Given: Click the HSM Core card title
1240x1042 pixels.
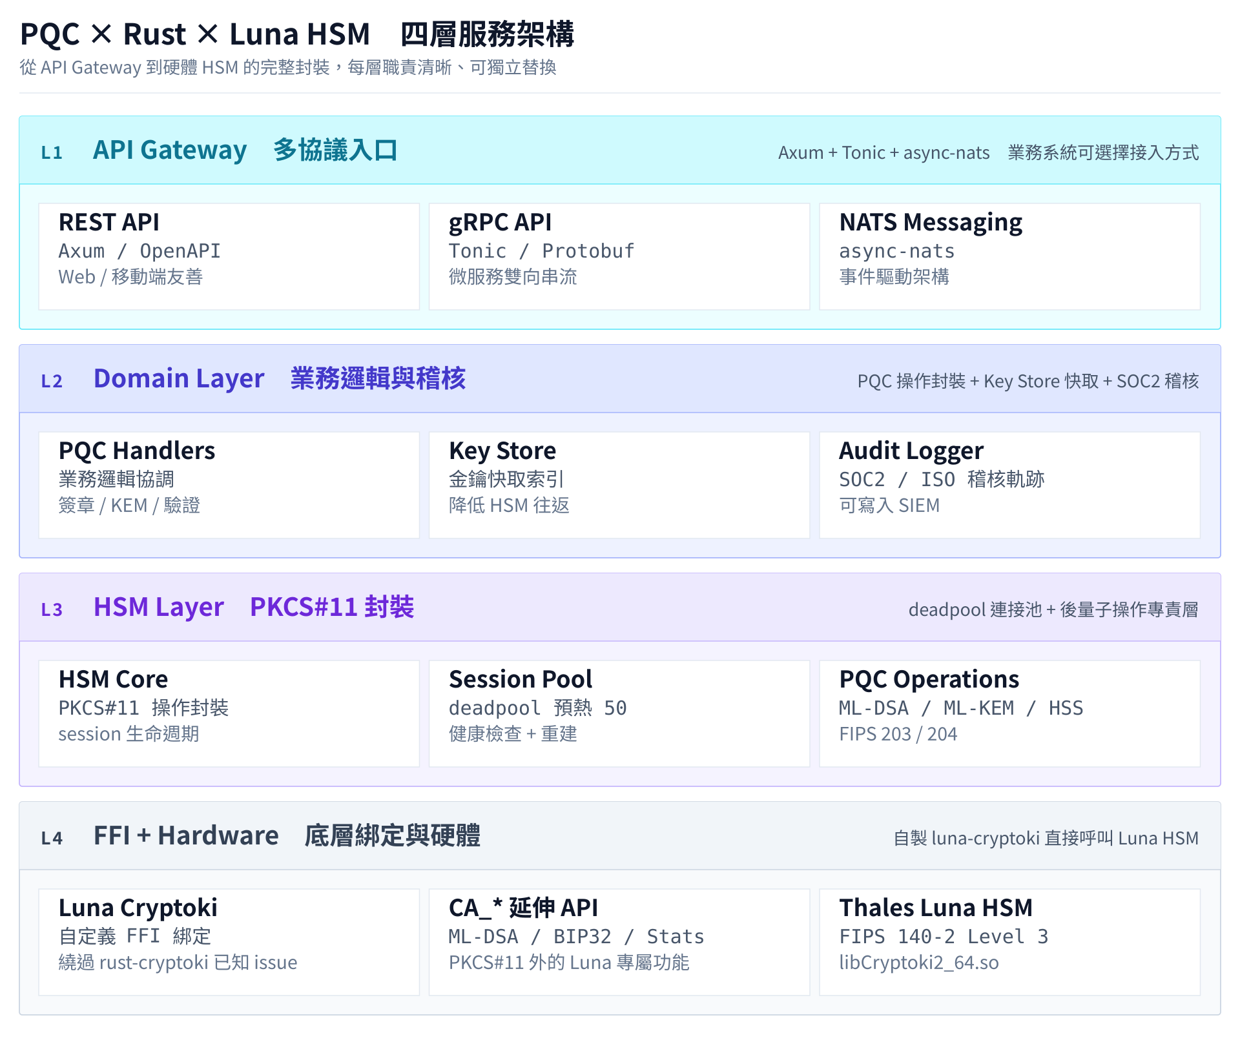Looking at the screenshot, I should [x=113, y=679].
